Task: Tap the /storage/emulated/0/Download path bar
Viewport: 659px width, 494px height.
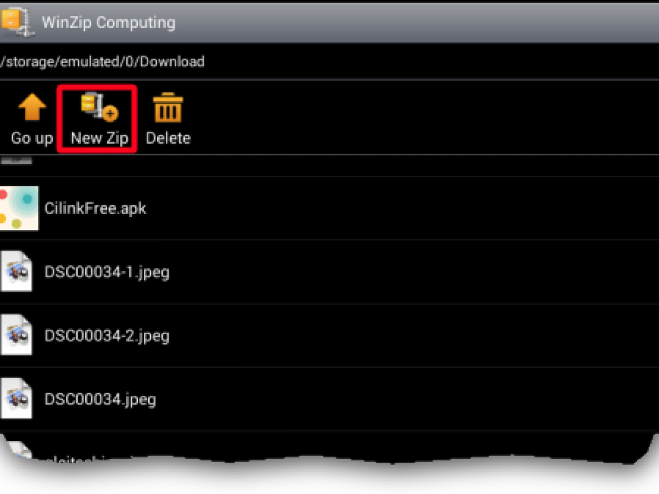Action: 329,61
